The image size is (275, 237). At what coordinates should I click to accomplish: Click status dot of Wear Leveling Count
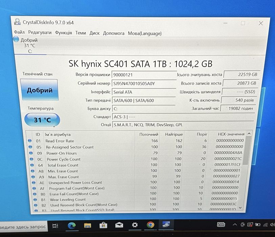(35, 199)
